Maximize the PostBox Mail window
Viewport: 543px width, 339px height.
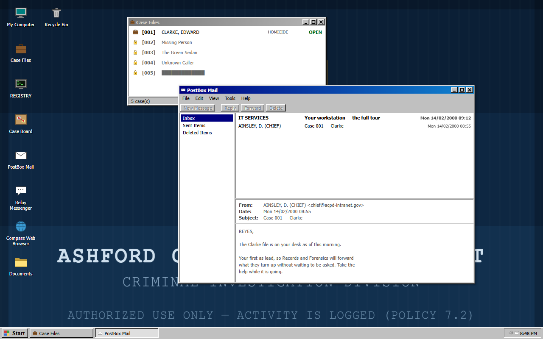point(462,90)
